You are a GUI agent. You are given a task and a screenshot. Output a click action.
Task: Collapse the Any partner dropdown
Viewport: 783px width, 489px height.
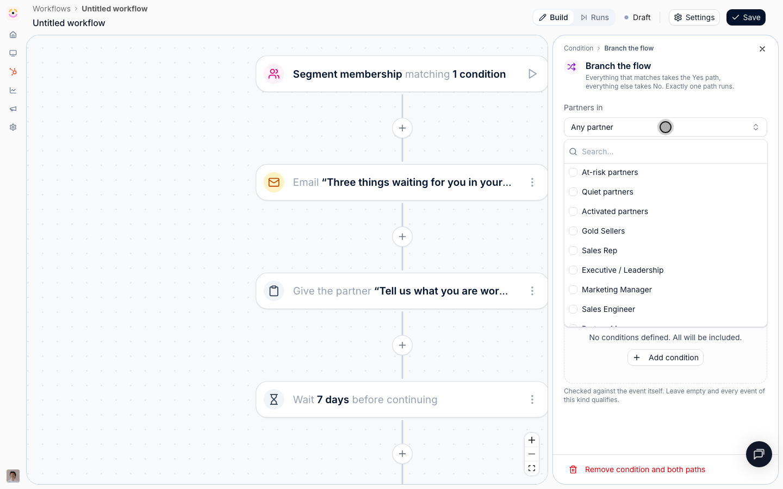(666, 127)
